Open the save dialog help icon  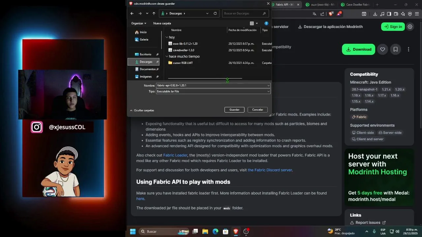tap(266, 23)
